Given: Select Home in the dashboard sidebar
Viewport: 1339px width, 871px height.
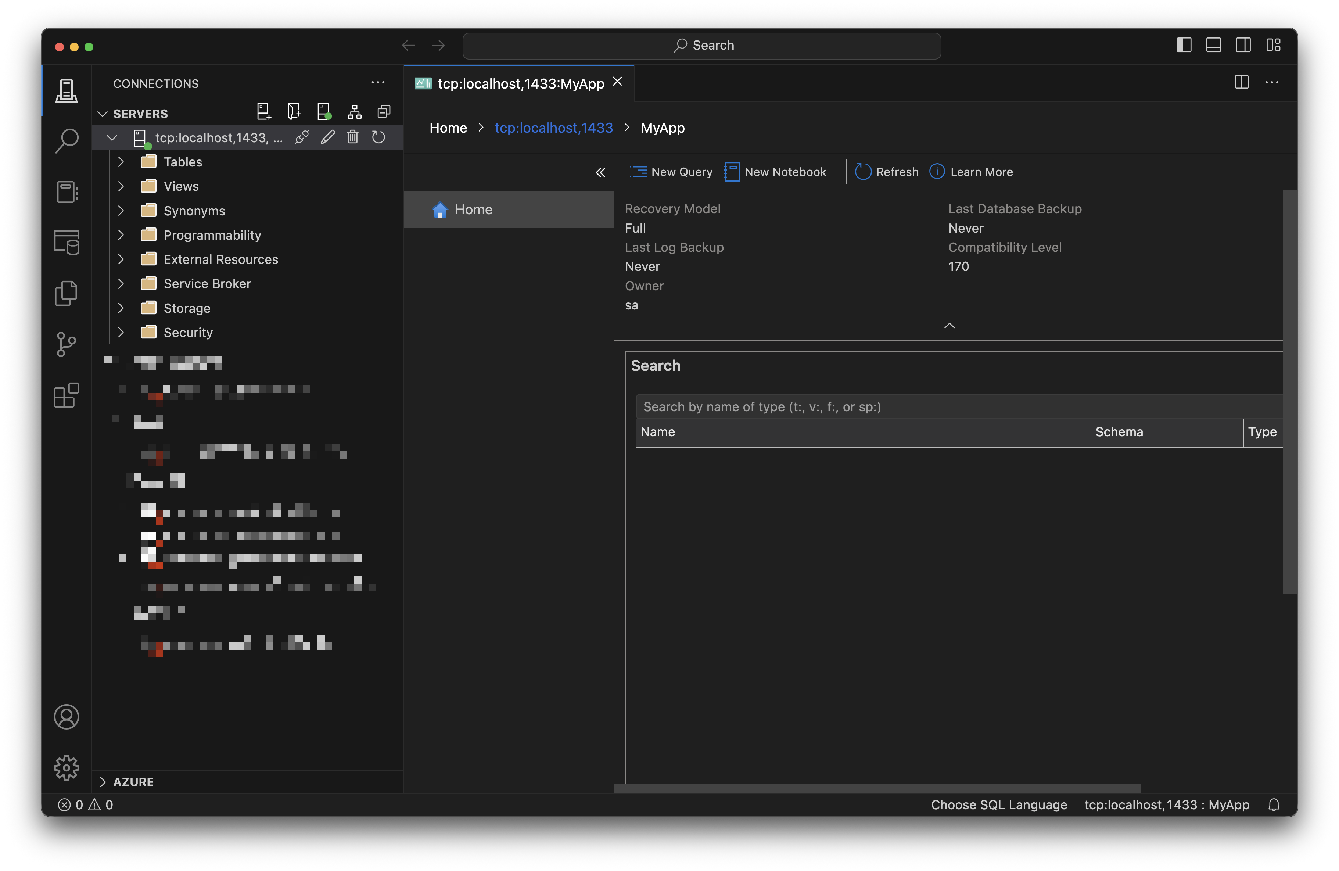Looking at the screenshot, I should [x=473, y=209].
